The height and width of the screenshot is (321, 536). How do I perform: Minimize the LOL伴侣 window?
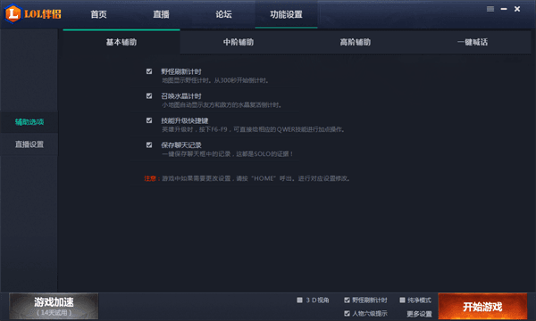[504, 9]
